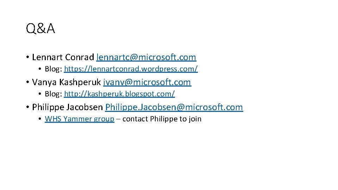Click the name Lennart Conrad
The width and height of the screenshot is (338, 190).
point(63,57)
